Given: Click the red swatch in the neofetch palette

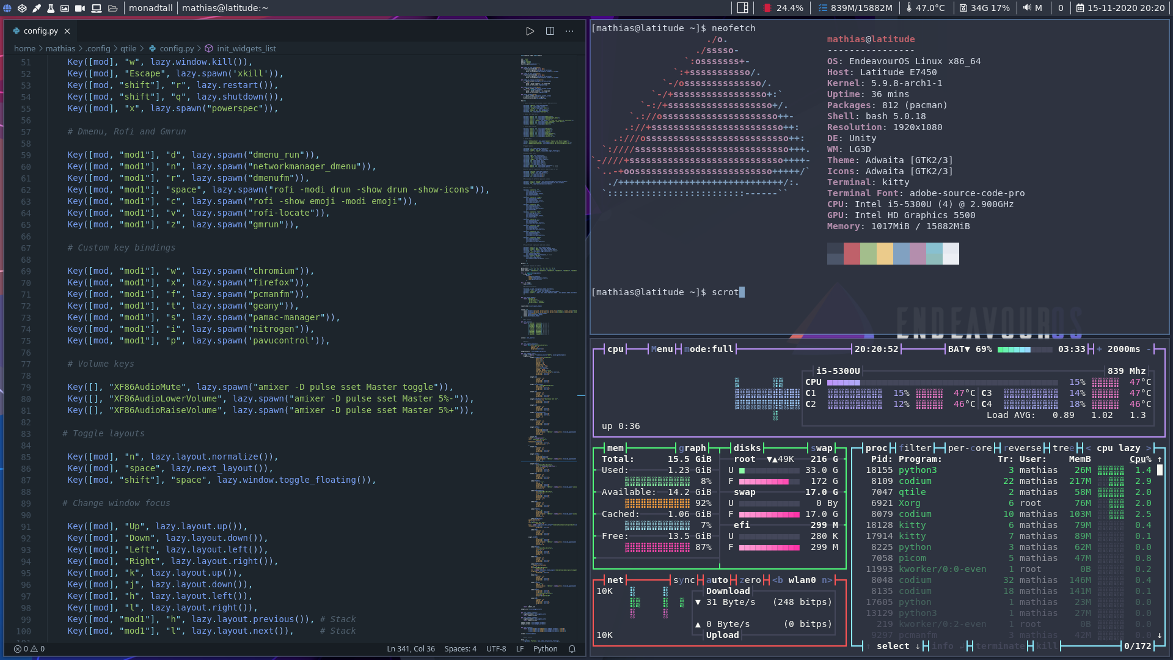Looking at the screenshot, I should coord(852,253).
